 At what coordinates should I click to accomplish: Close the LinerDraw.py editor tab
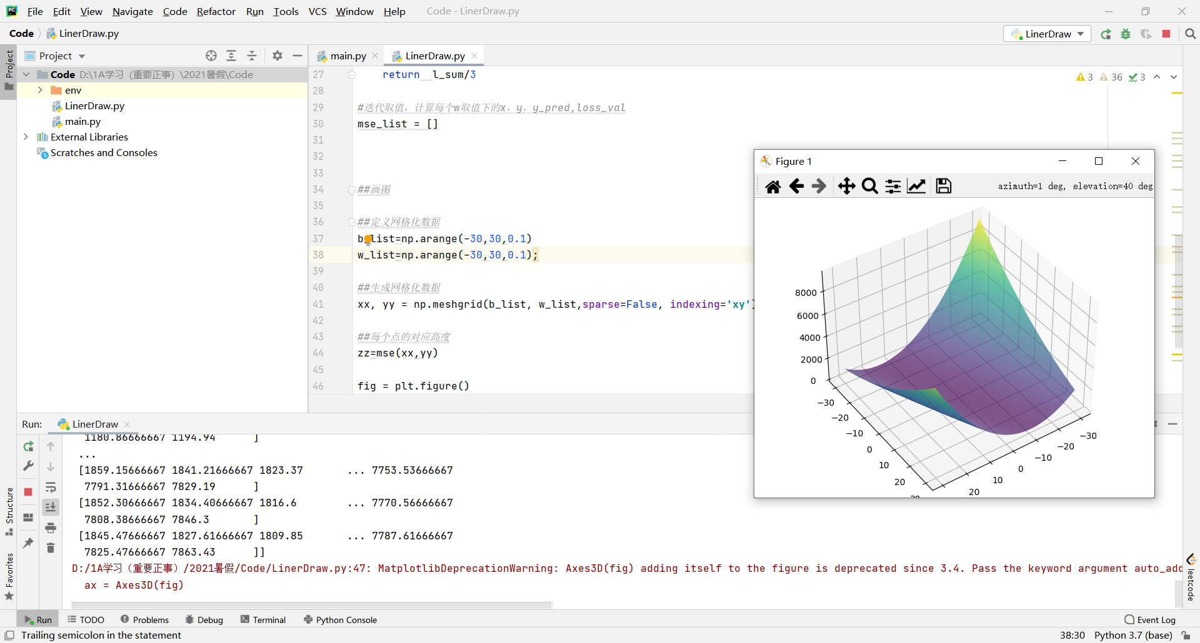coord(474,56)
